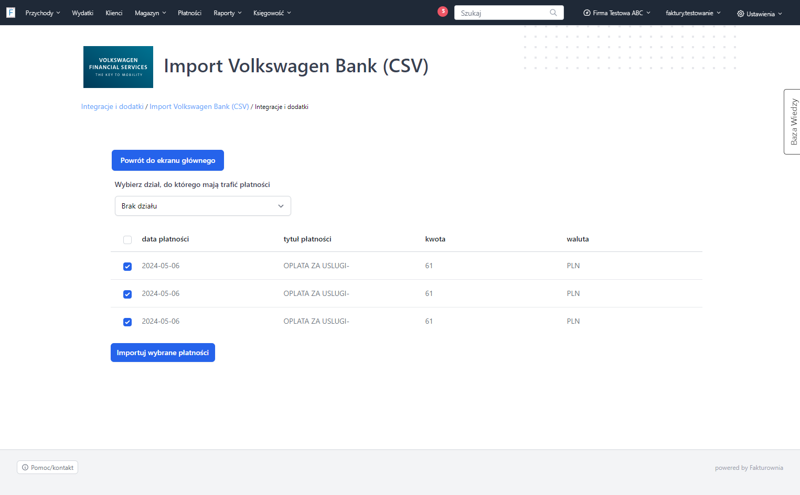Uncheck the third 2024-05-06 payment row
Viewport: 800px width, 495px height.
[x=127, y=322]
